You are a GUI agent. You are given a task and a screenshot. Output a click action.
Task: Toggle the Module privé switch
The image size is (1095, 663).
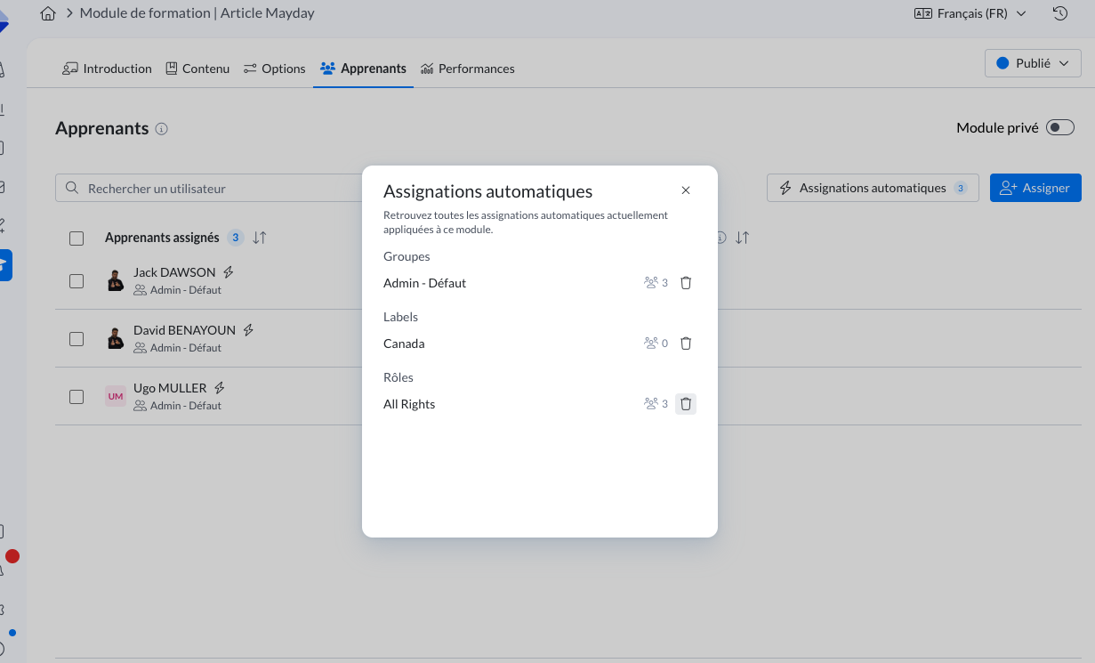click(1060, 127)
